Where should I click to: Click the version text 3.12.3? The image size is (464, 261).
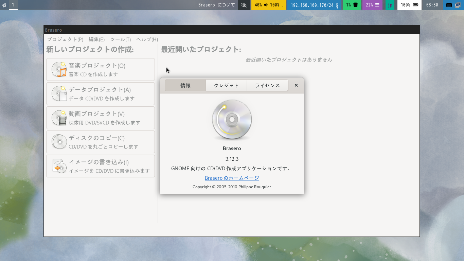232,159
